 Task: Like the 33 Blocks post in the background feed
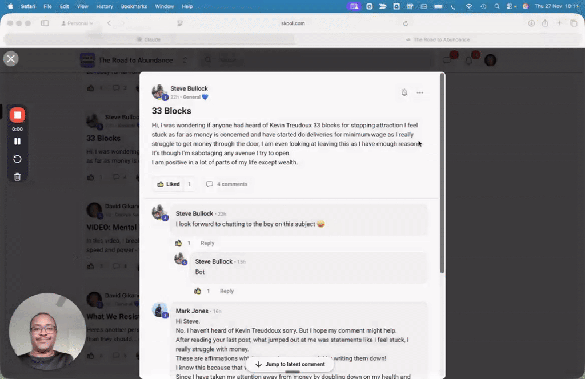click(x=90, y=177)
